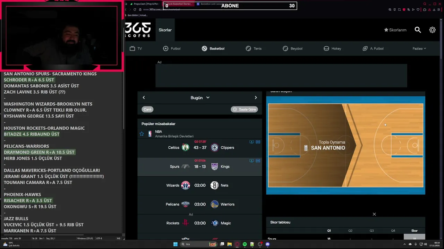The height and width of the screenshot is (249, 444).
Task: Open the search magnifier in 365Scores header
Action: pos(418,30)
